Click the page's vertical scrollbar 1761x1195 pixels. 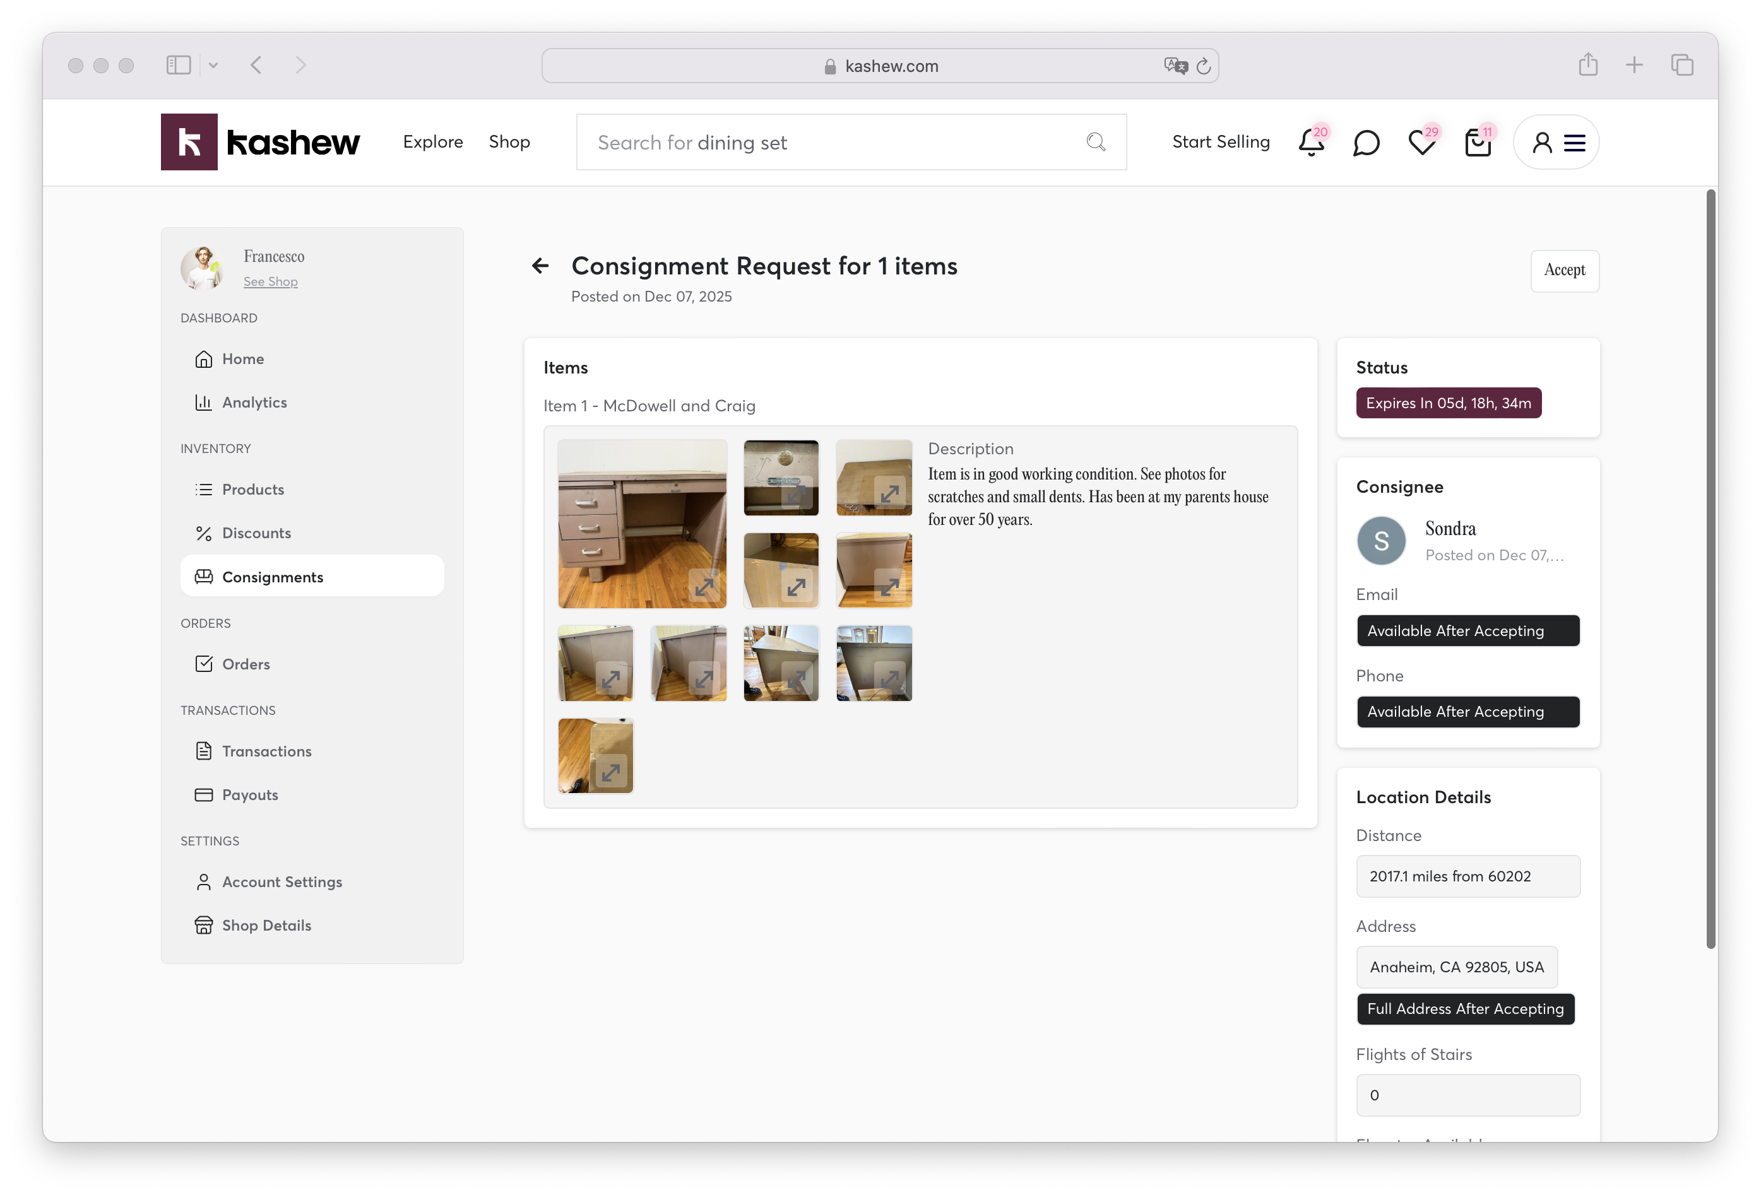1711,568
